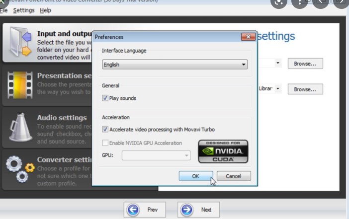Viewport: 349px width, 219px height.
Task: Click the Presentation settings film strip icon
Action: click(x=20, y=85)
